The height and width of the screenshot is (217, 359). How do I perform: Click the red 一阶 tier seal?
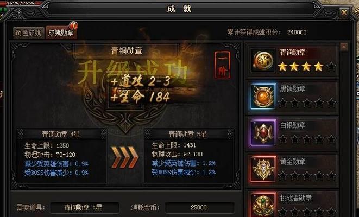click(222, 65)
